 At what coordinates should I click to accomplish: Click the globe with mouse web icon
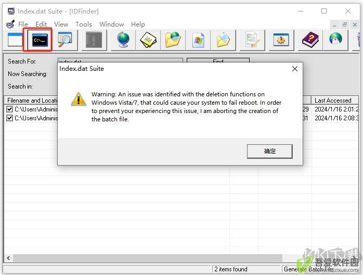pos(335,40)
